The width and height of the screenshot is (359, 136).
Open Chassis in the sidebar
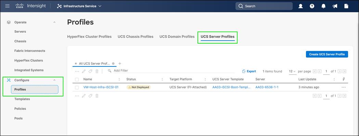20,41
